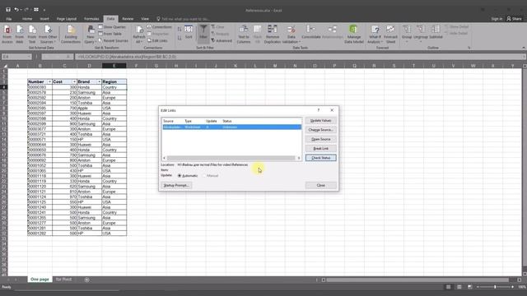Click Break Link in Edit Links

tap(320, 148)
